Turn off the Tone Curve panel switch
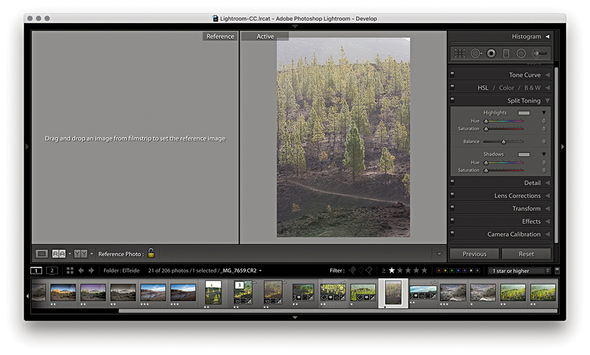590x355 pixels. 452,73
